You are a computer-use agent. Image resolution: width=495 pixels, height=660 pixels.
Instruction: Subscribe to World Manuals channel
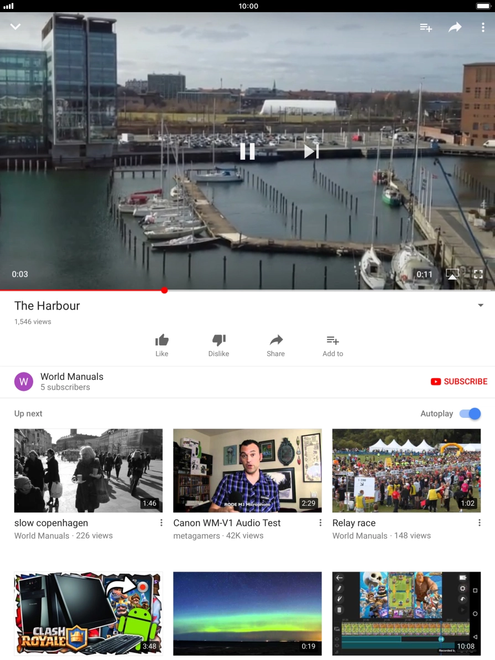pos(459,381)
